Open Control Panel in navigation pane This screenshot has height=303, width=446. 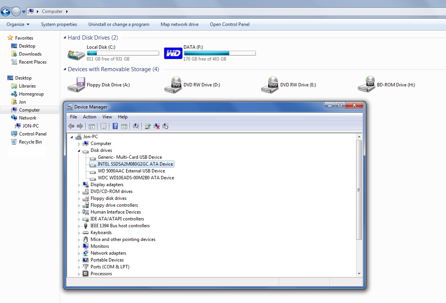[x=33, y=134]
